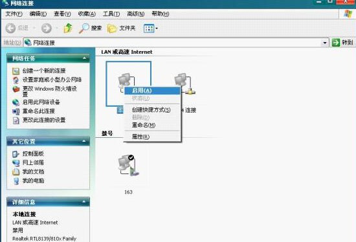This screenshot has width=356, height=242.
Task: Click 创建一个新的连接 link
Action: point(44,71)
